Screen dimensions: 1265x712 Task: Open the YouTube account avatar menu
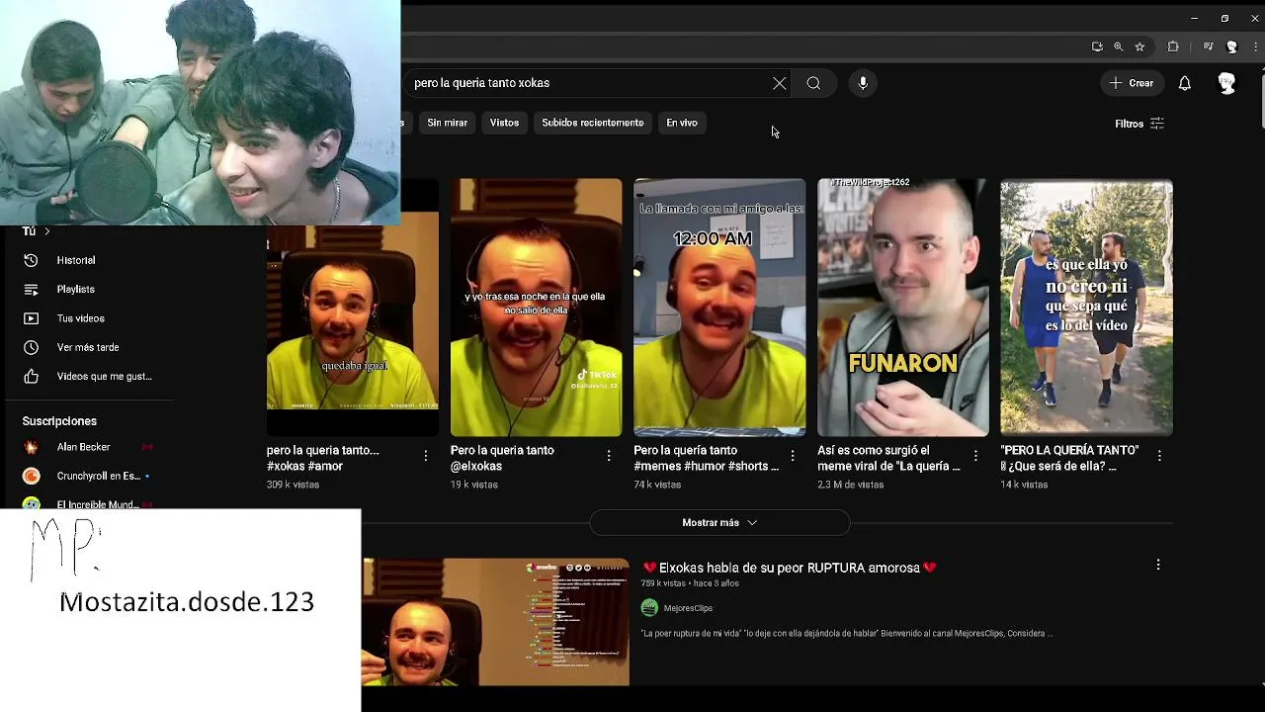[1227, 83]
